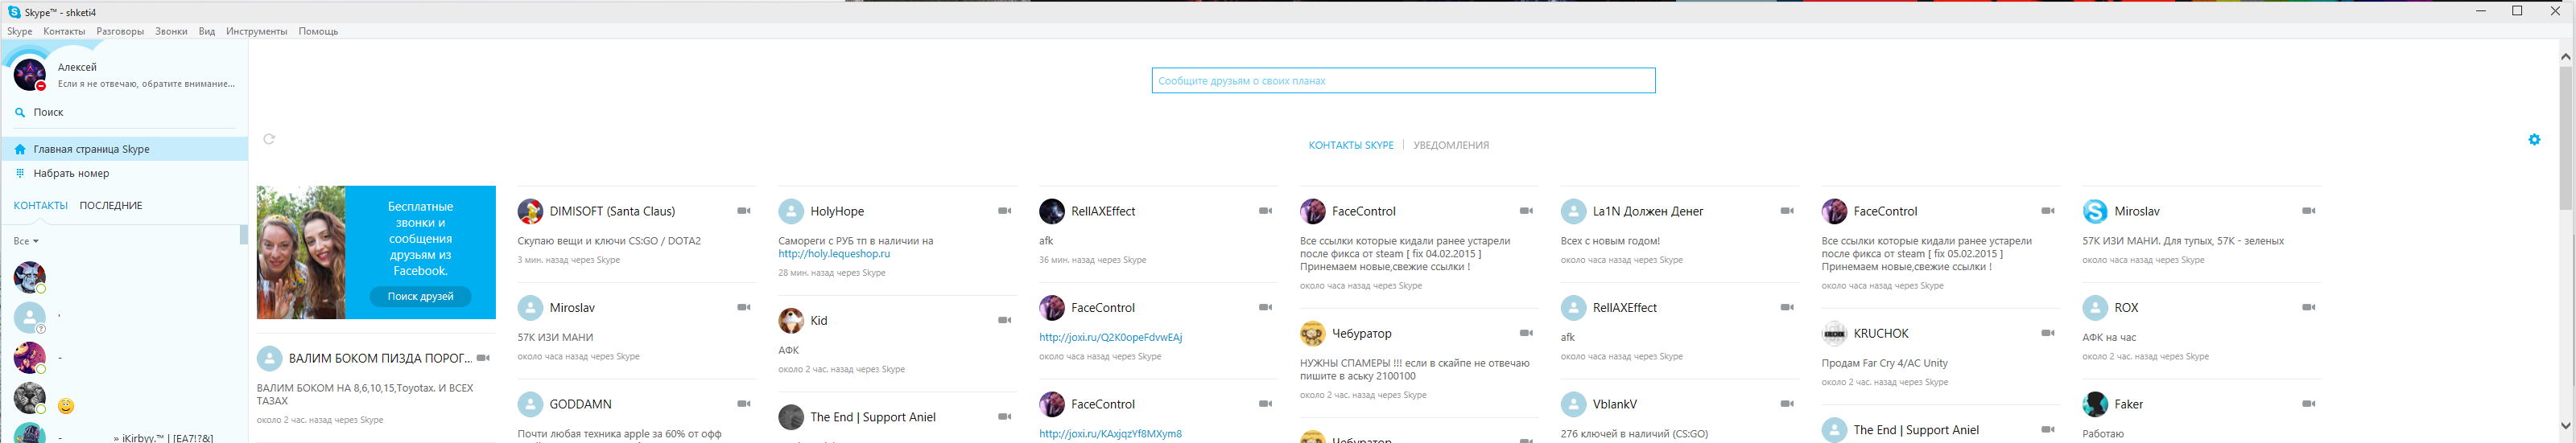Open Алексей's profile avatar

pos(30,75)
